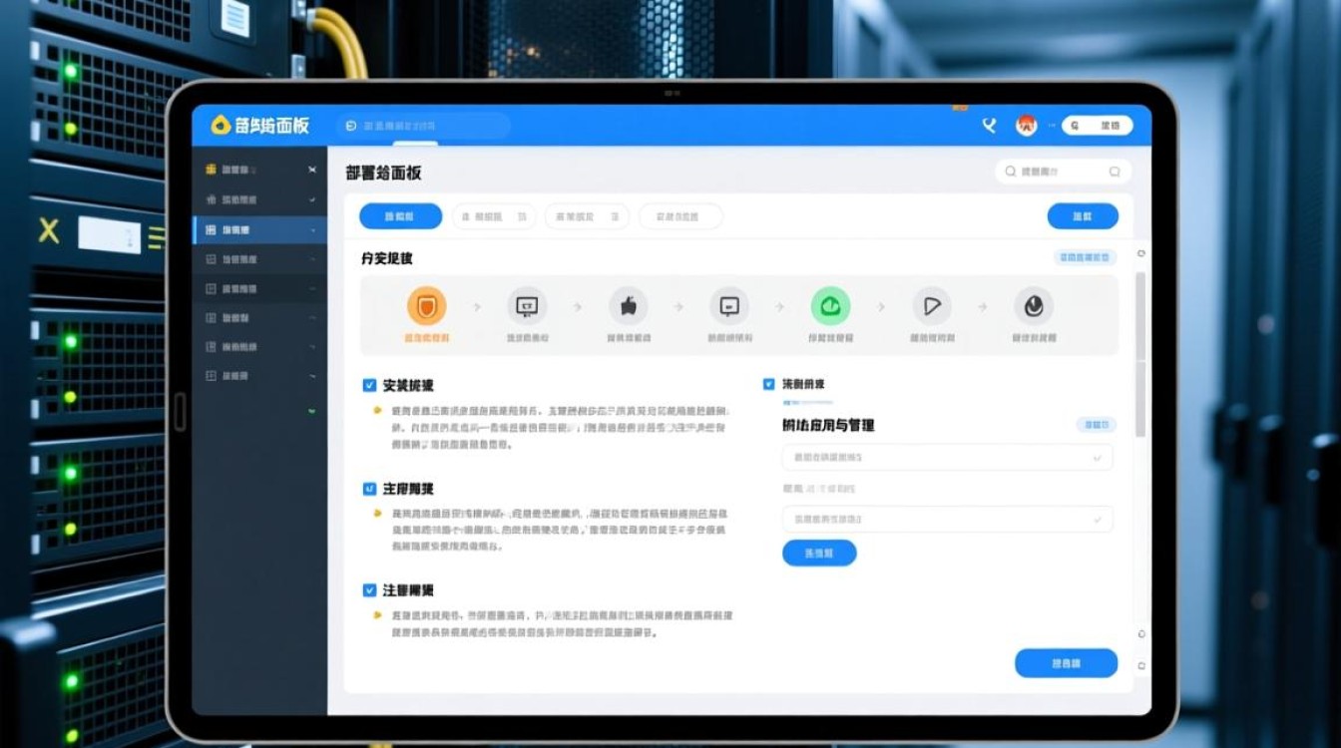
Task: Open the yellow logo in the top-left header
Action: (222, 125)
